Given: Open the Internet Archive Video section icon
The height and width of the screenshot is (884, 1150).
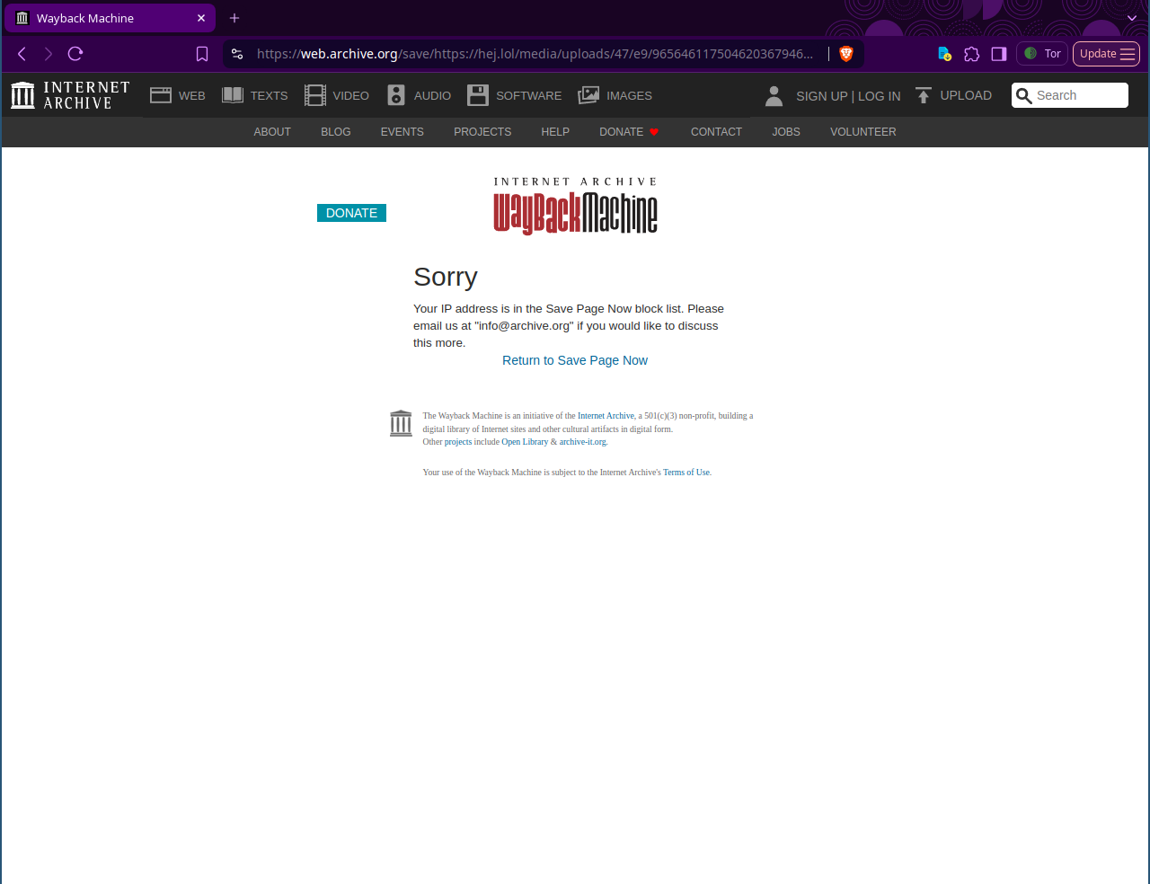Looking at the screenshot, I should point(315,95).
